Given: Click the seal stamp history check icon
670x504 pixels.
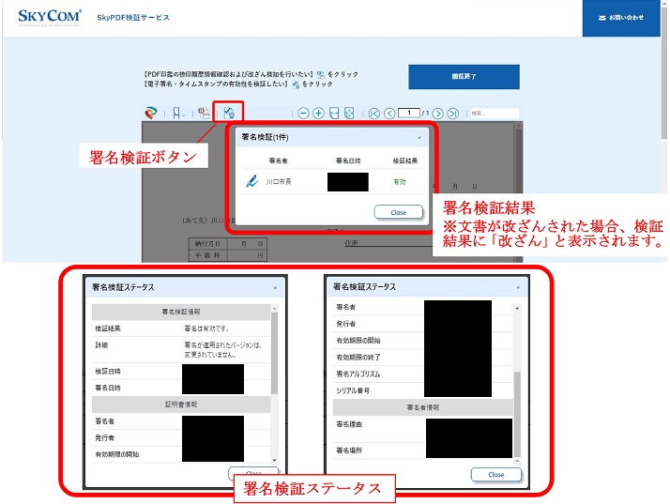Looking at the screenshot, I should (x=204, y=113).
